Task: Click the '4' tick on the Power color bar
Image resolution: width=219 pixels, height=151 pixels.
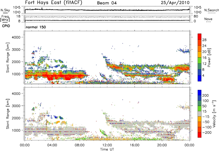Action: point(203,75)
